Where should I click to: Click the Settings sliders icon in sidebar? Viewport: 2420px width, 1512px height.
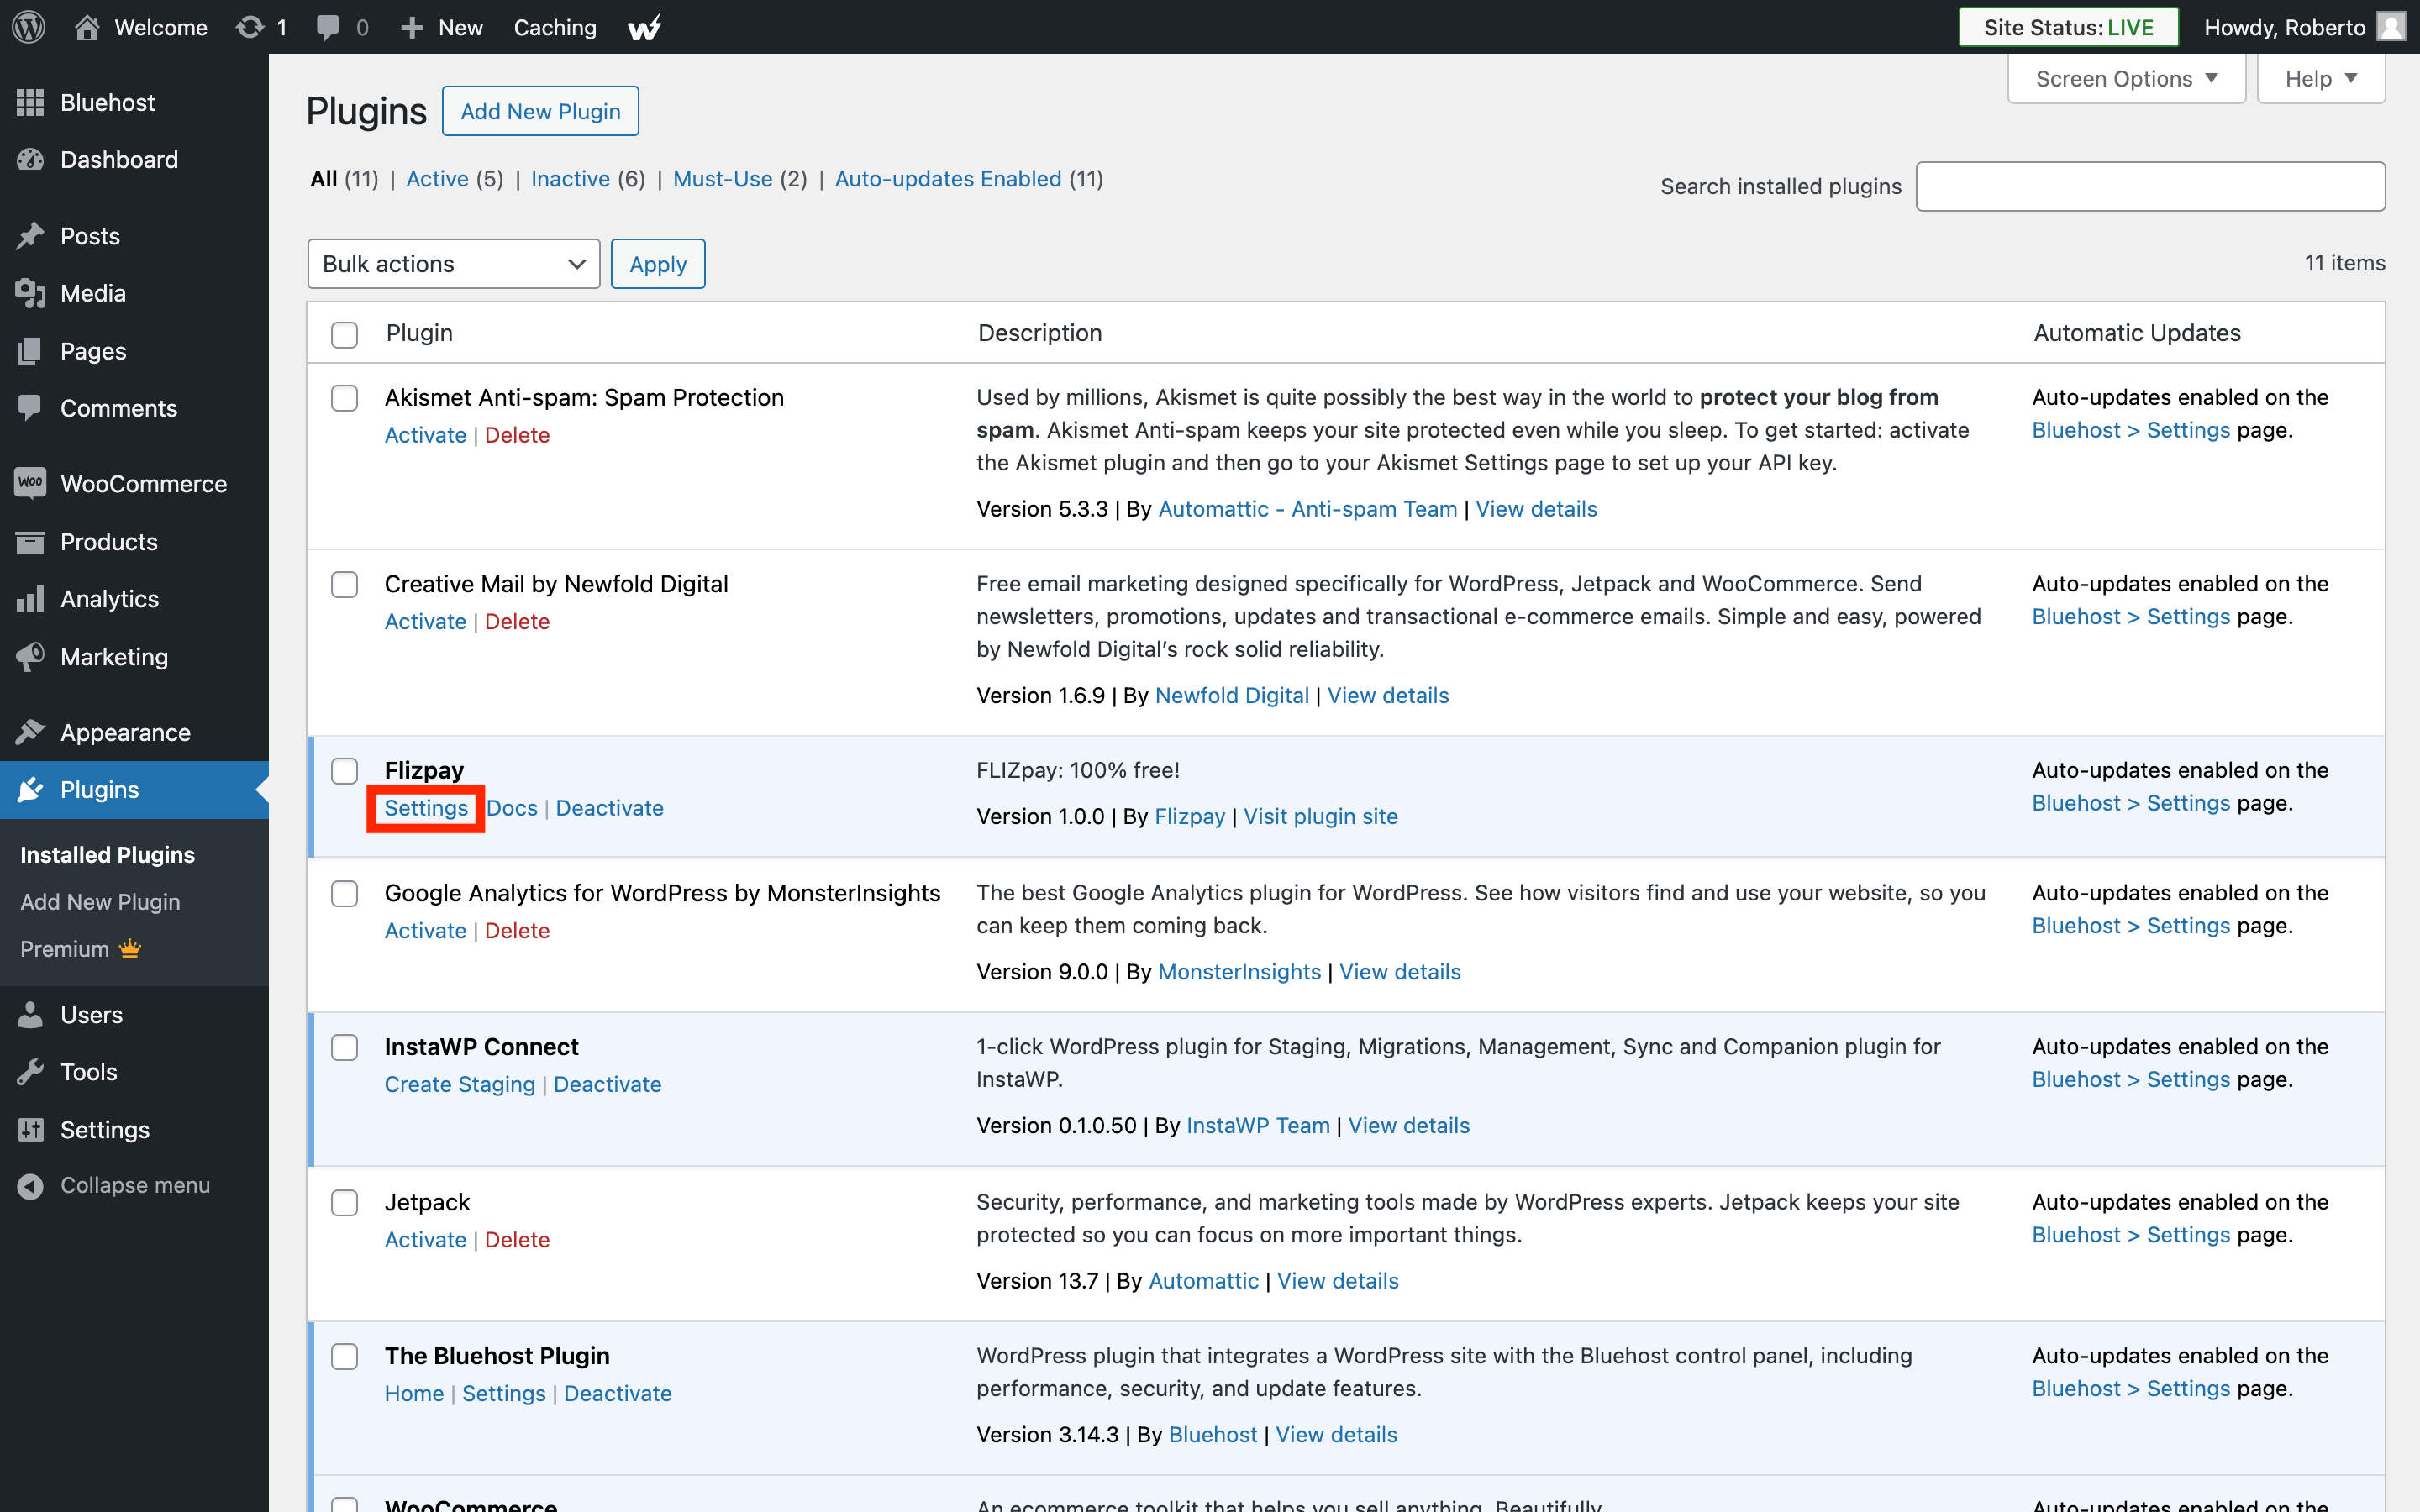pyautogui.click(x=30, y=1129)
